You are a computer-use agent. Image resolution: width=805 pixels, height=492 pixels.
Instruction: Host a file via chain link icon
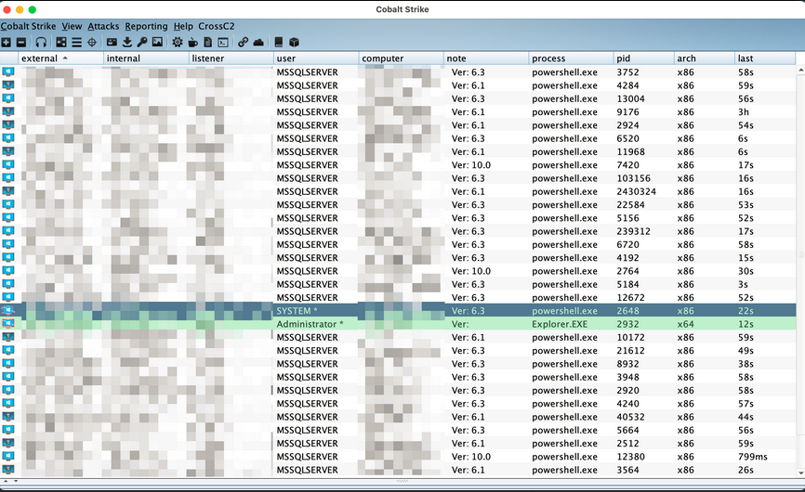pyautogui.click(x=243, y=42)
